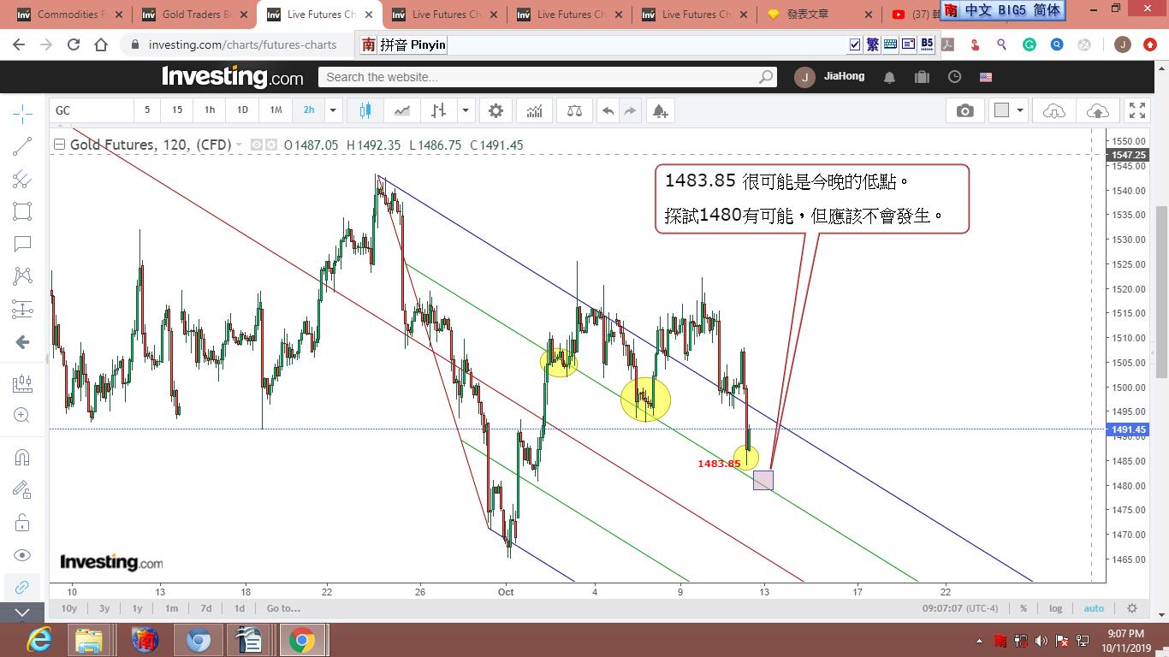The width and height of the screenshot is (1169, 657).
Task: Activate the zoom in tool
Action: [x=22, y=416]
